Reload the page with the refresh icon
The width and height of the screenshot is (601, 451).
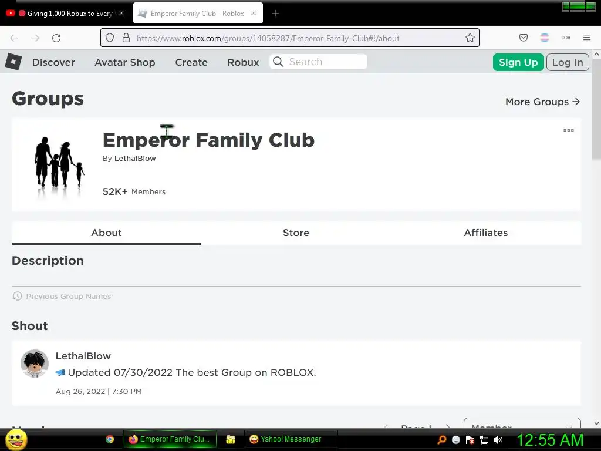[x=56, y=38]
